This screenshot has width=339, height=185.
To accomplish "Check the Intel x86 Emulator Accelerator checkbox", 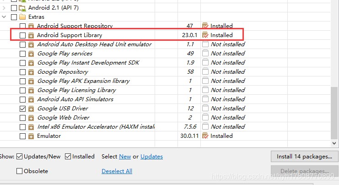I will (x=22, y=127).
